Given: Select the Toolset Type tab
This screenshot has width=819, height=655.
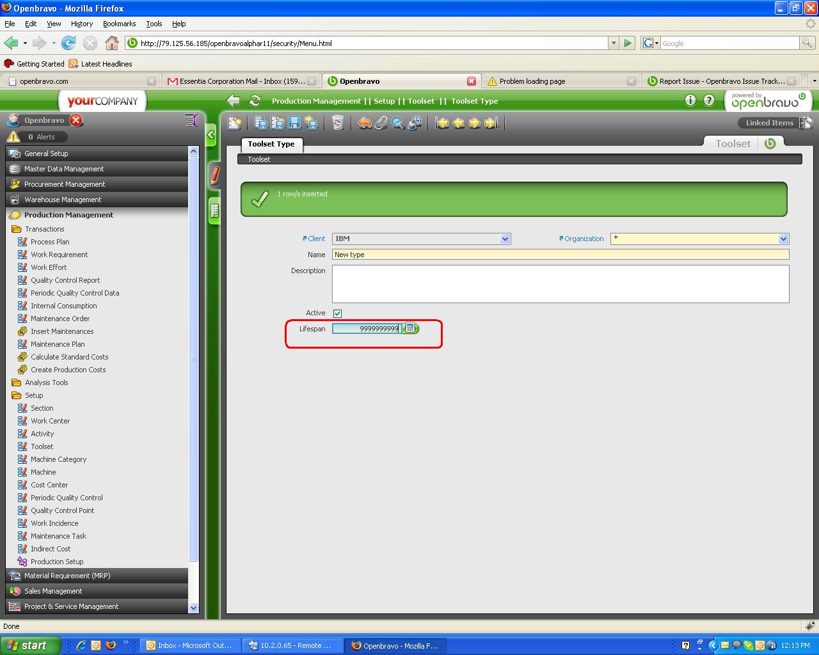Looking at the screenshot, I should (x=271, y=144).
